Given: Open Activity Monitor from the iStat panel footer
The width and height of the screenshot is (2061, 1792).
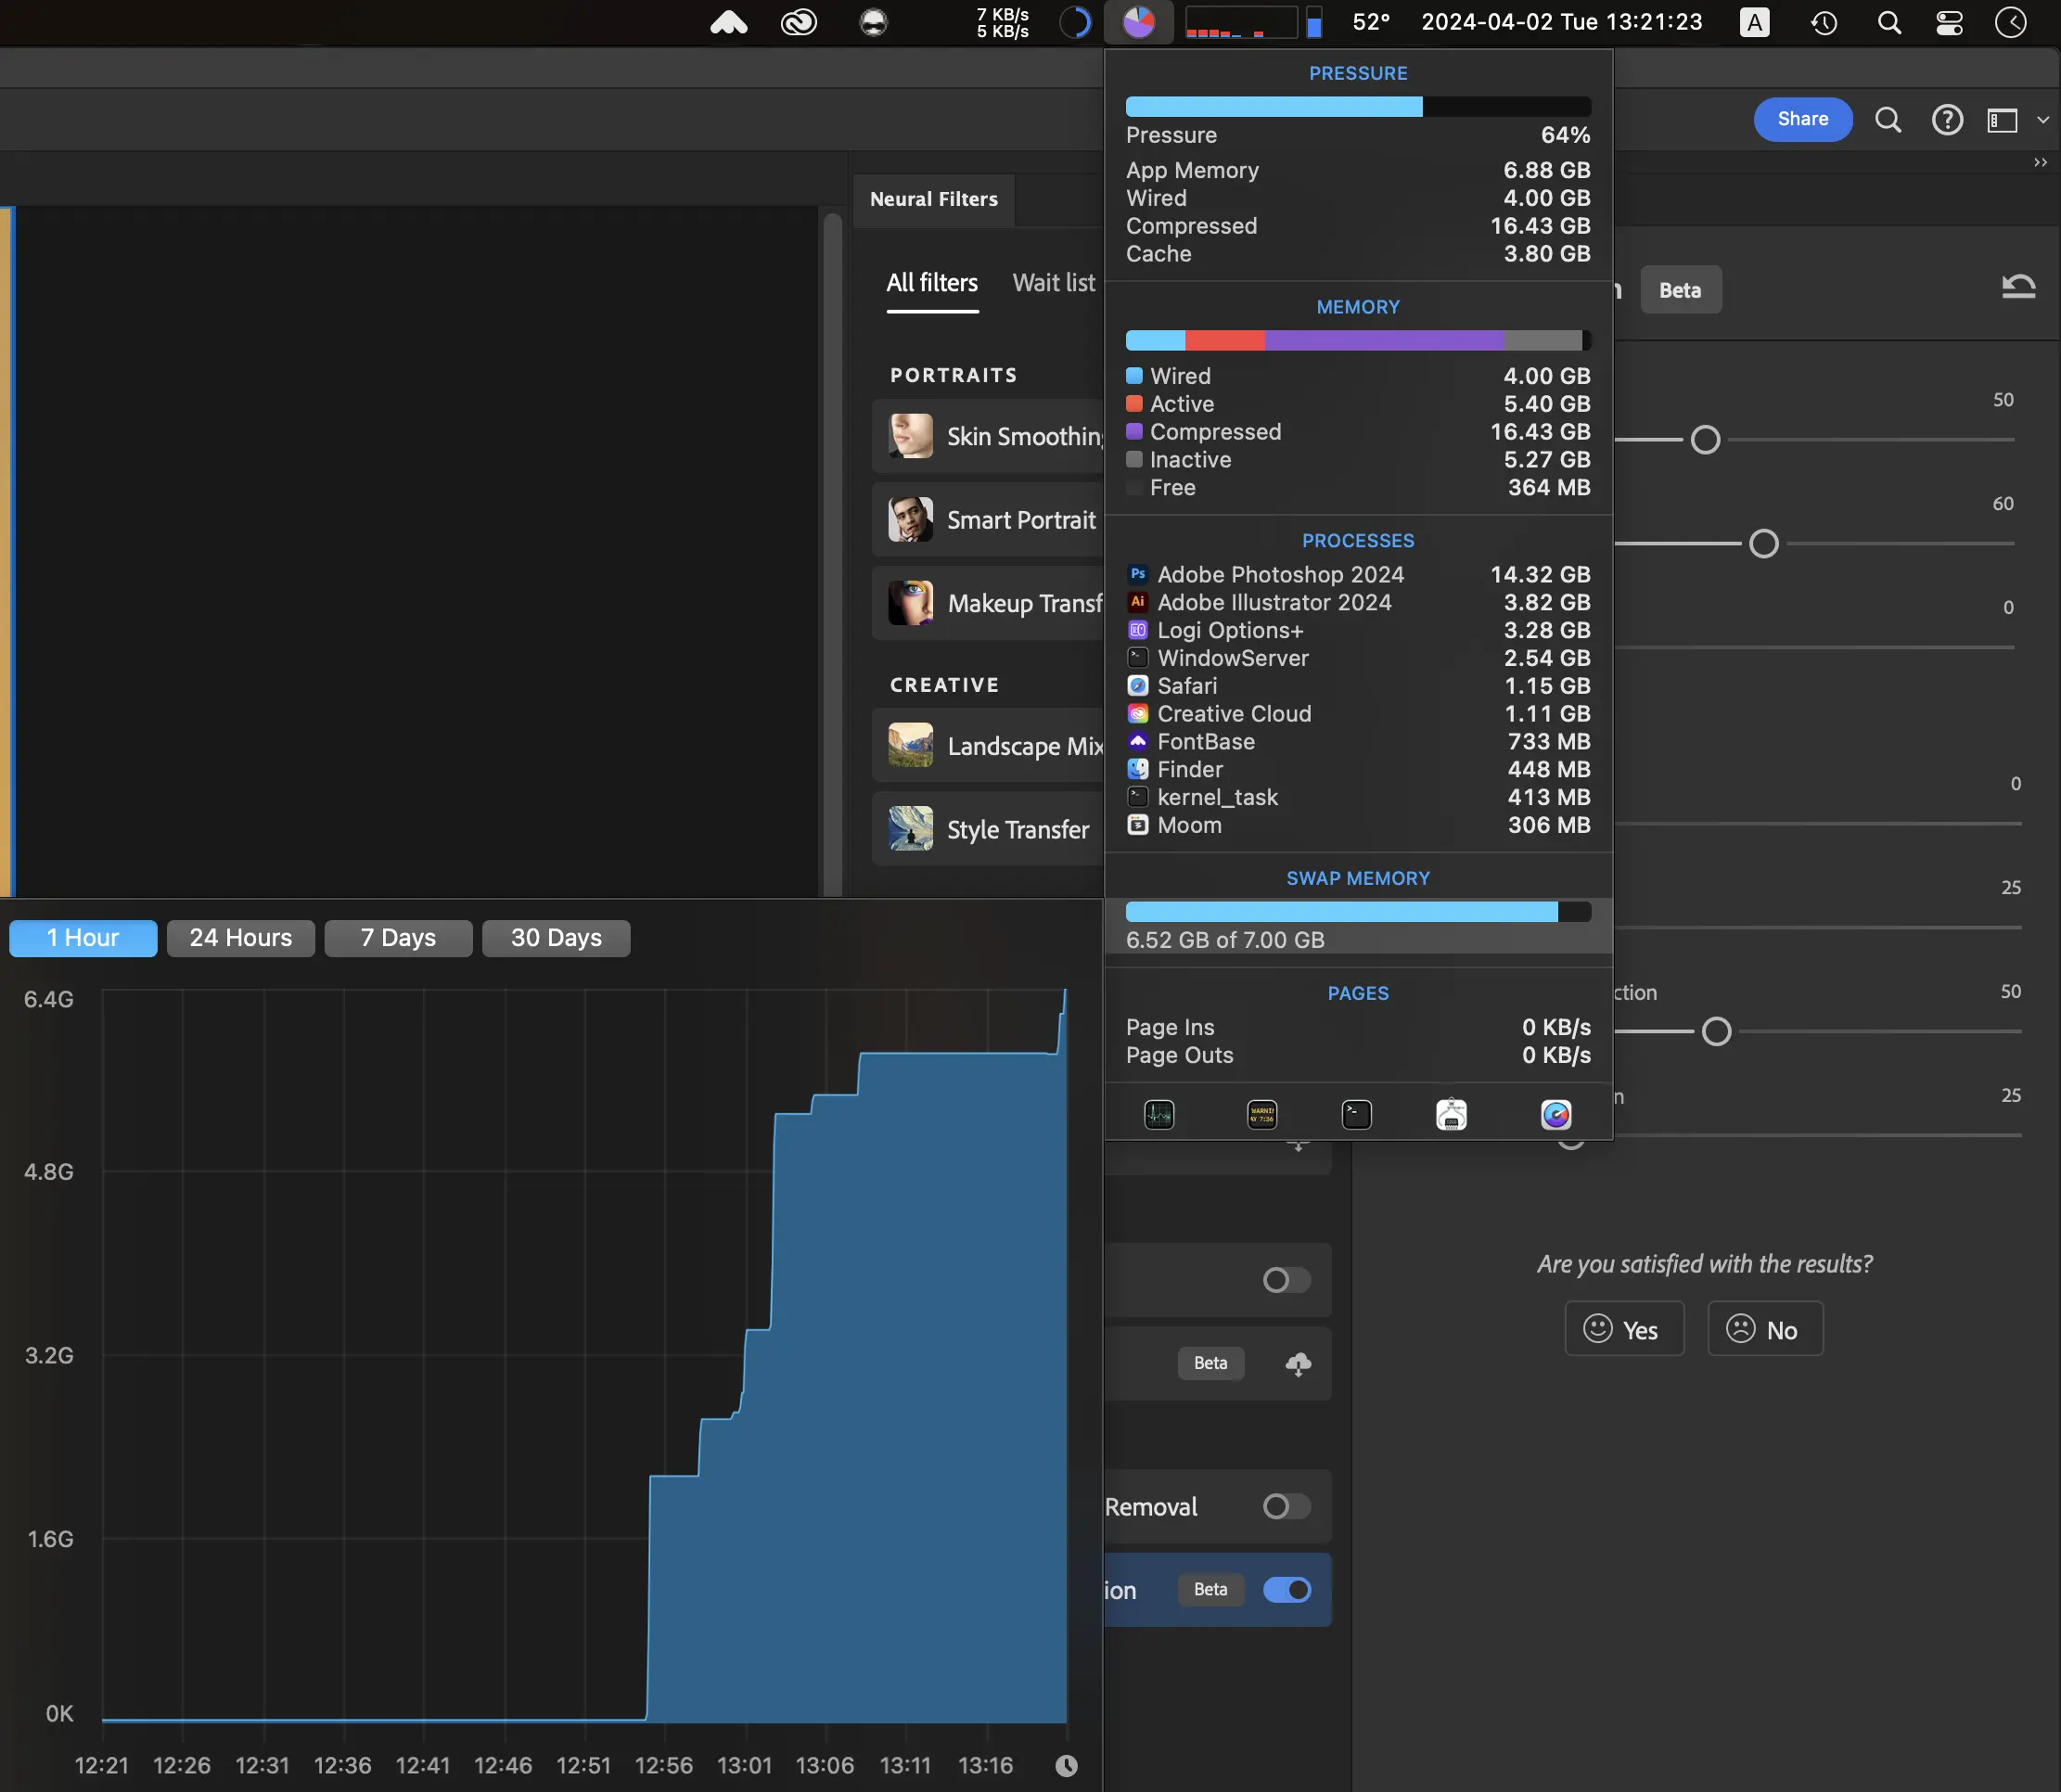Looking at the screenshot, I should pos(1158,1114).
